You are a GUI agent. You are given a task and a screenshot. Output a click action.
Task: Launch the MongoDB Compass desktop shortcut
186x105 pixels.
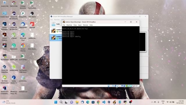23,15
